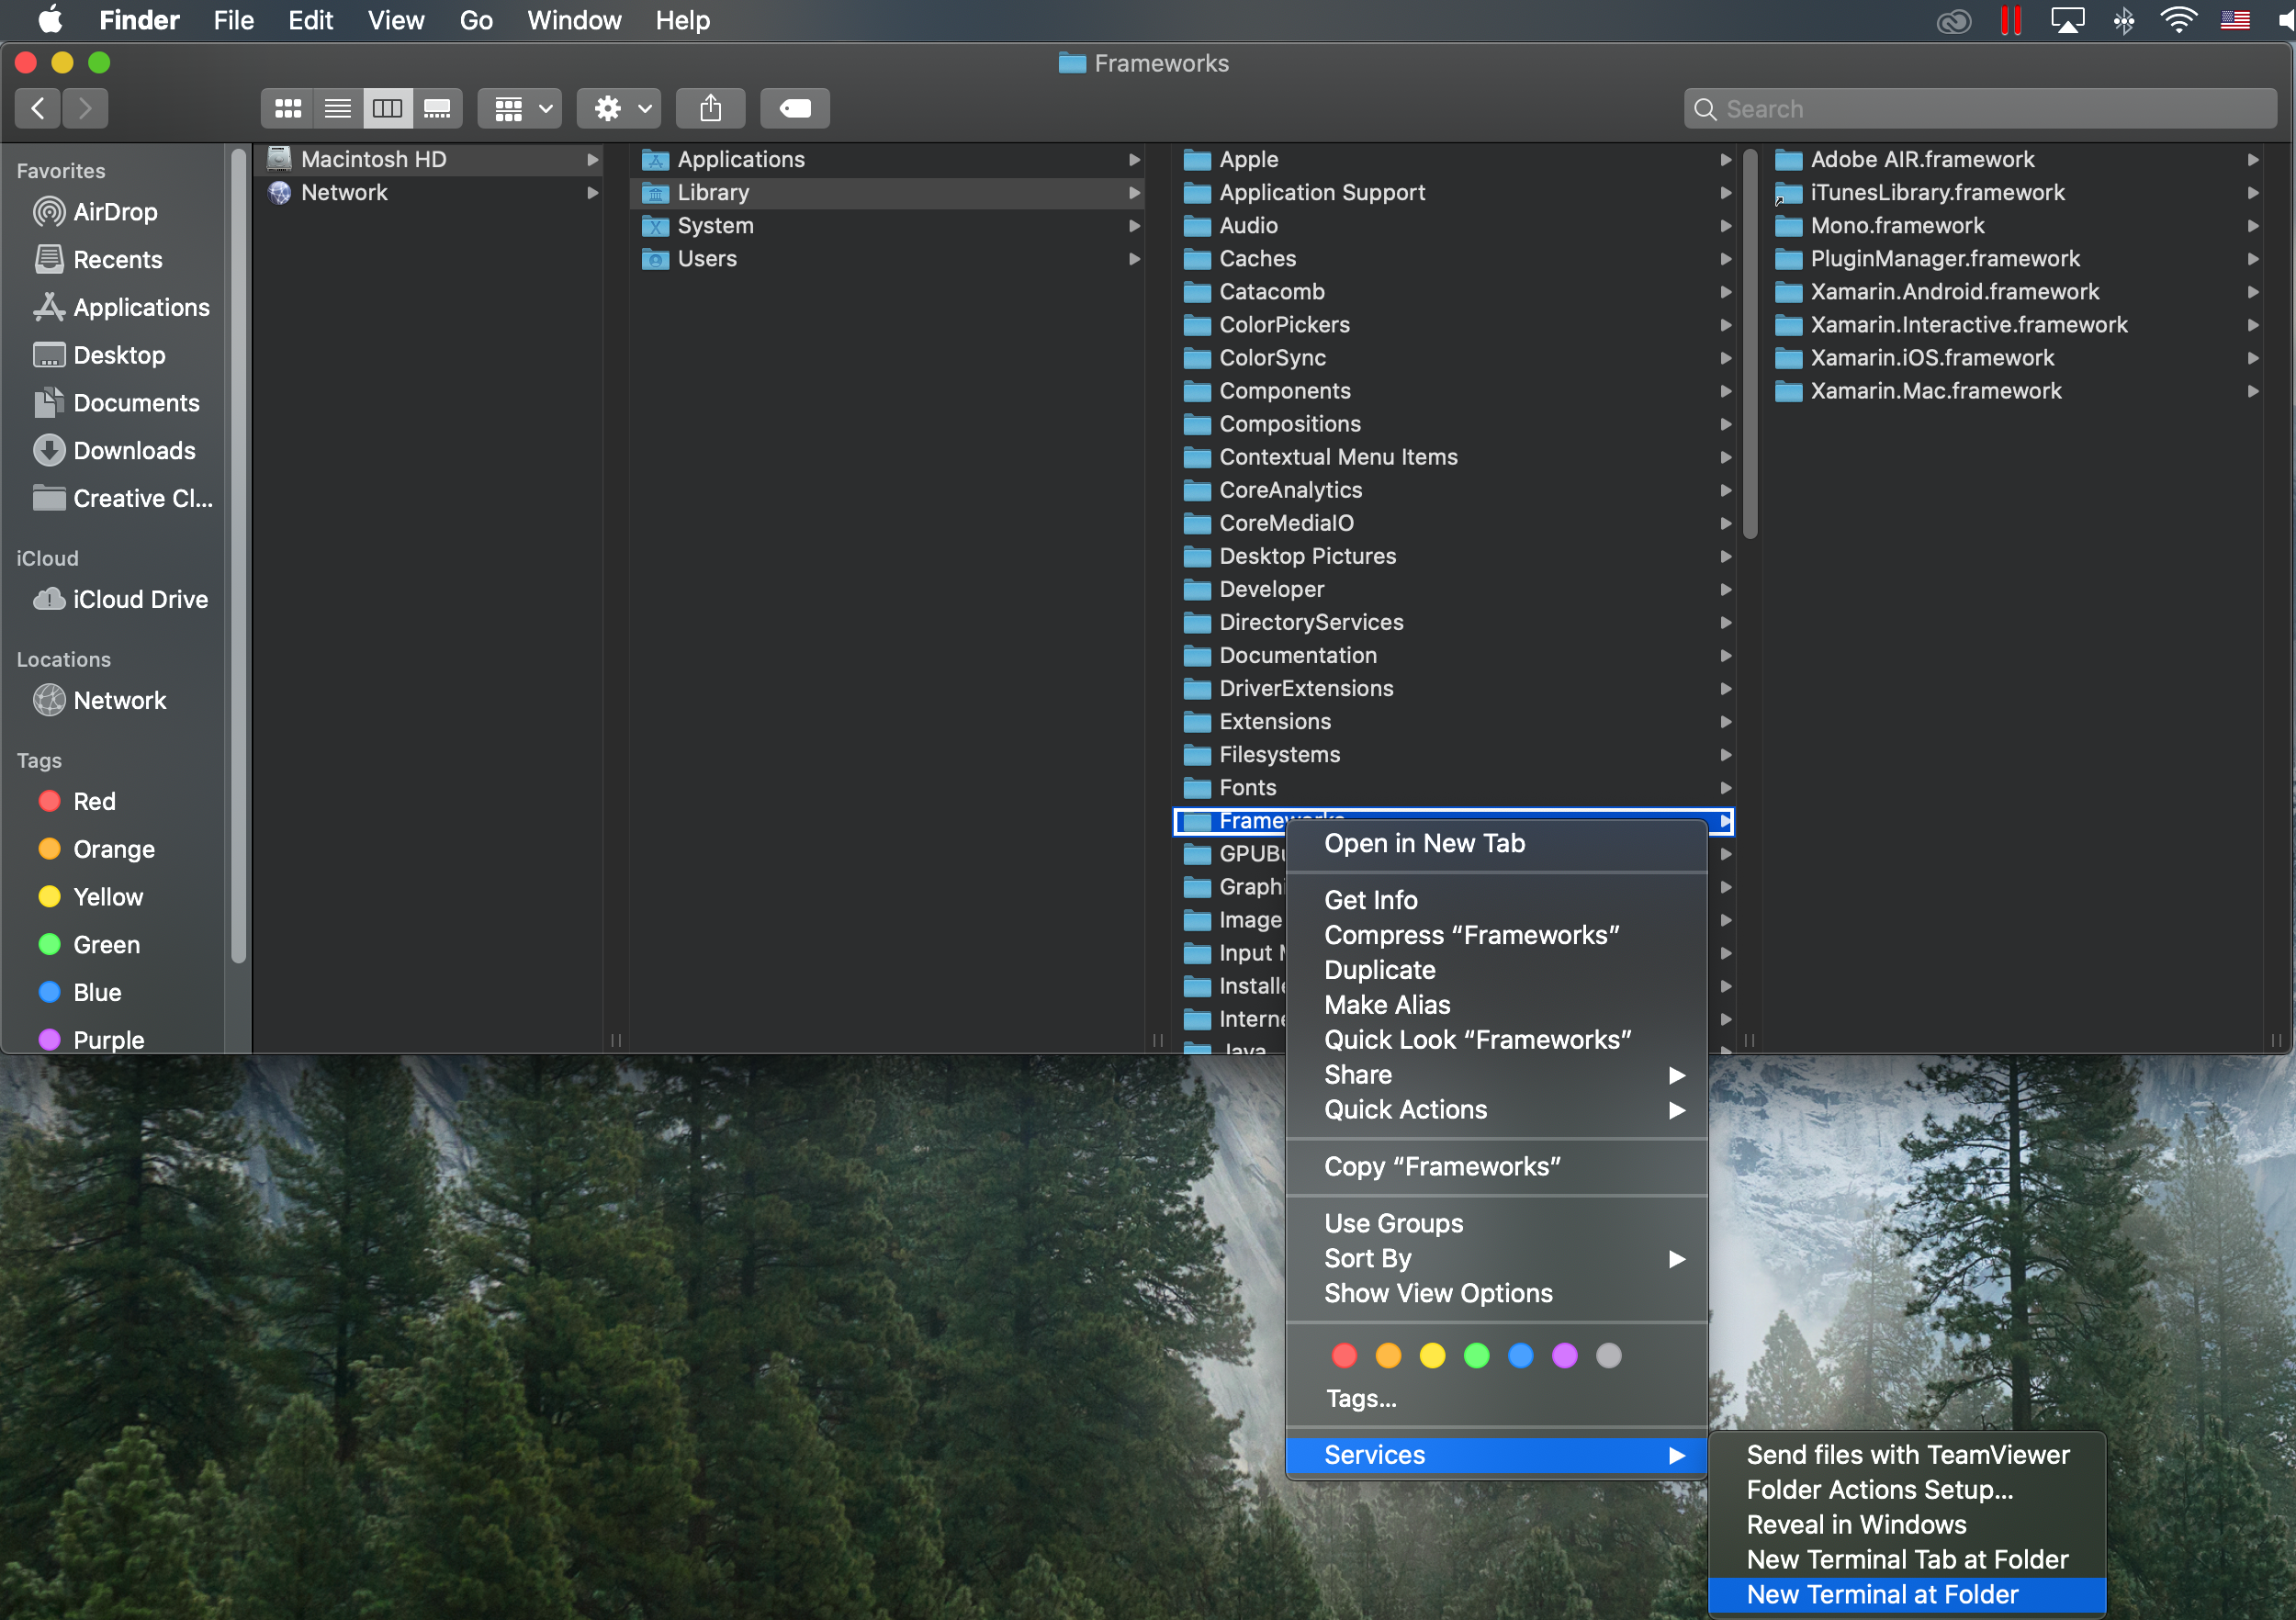Switch to column view
2296x1620 pixels.
click(x=387, y=108)
